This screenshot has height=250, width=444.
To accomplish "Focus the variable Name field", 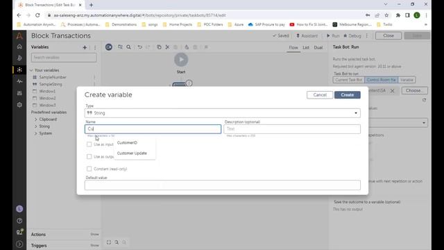I will coord(153,129).
